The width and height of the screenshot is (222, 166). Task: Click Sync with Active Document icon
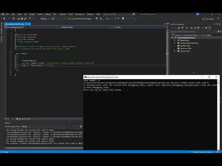pos(191,28)
